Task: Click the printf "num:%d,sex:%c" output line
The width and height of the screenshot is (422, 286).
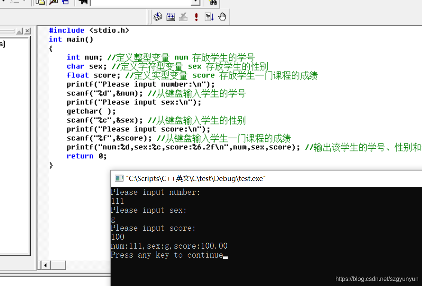Action: click(x=183, y=147)
